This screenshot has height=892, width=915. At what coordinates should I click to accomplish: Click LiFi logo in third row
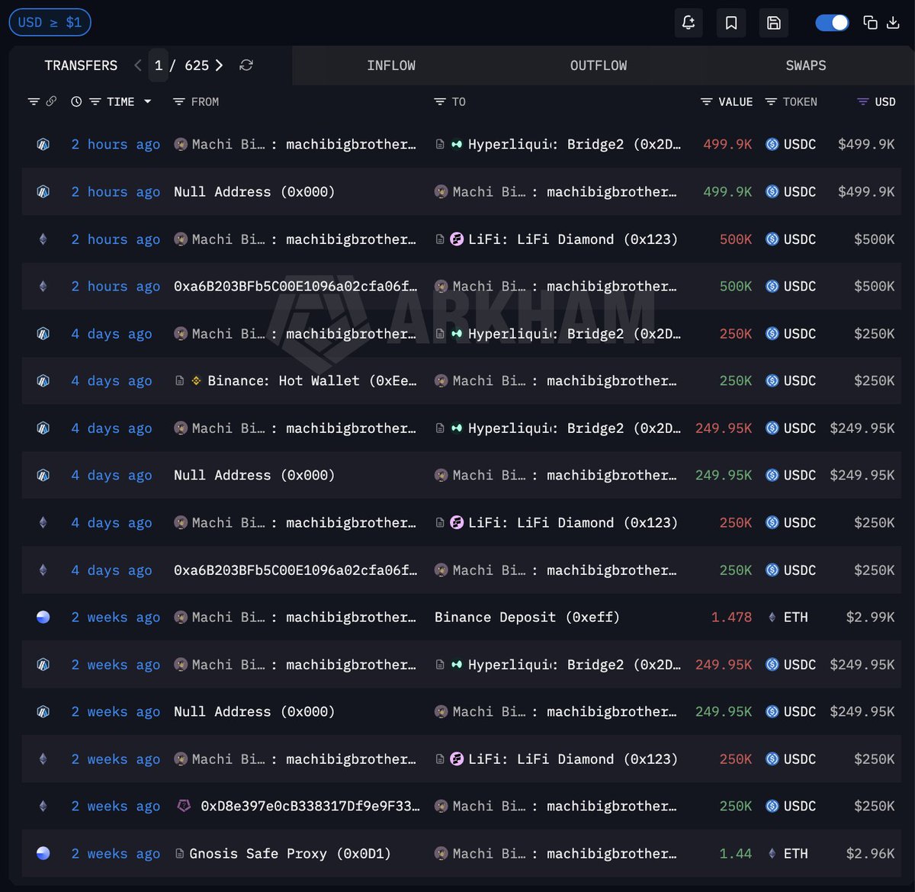(x=457, y=239)
